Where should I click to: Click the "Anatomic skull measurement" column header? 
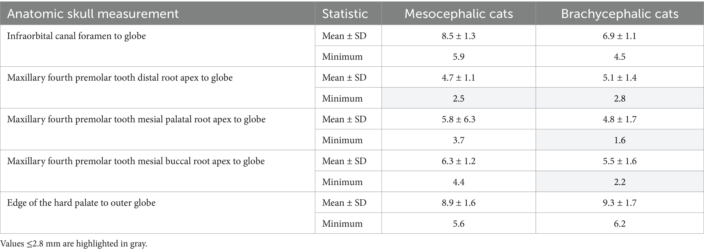click(93, 14)
